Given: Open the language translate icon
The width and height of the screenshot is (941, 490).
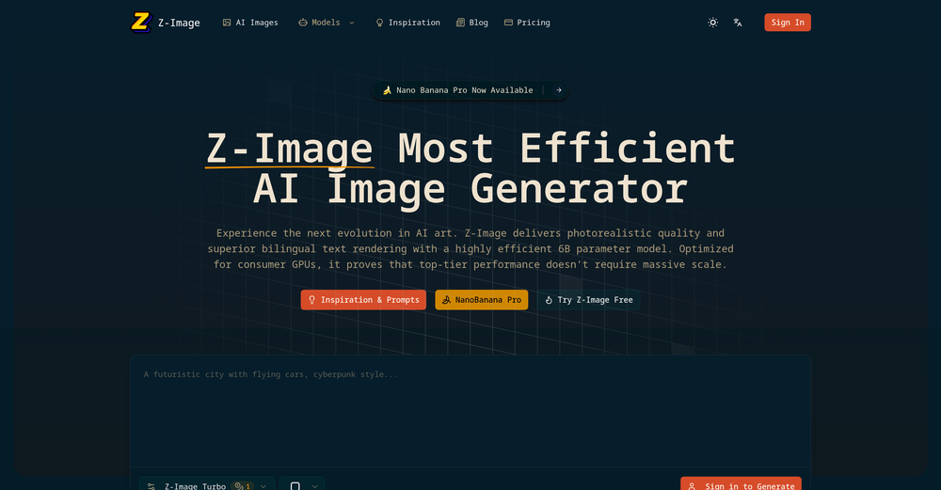Looking at the screenshot, I should tap(738, 23).
